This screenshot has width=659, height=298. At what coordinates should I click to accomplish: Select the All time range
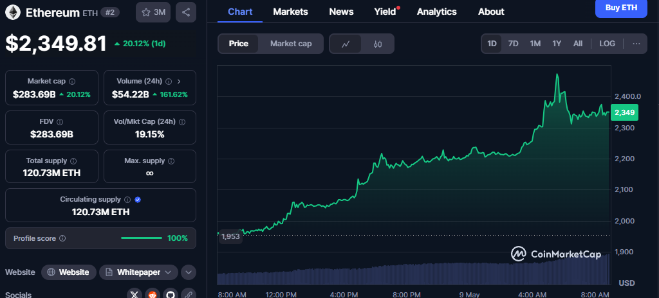[x=578, y=44]
